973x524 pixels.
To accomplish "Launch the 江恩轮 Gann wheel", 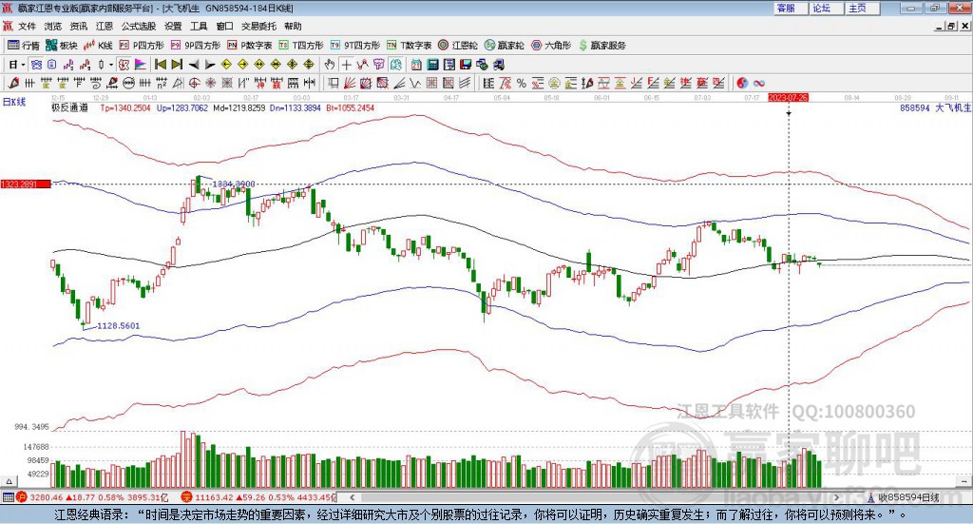I will point(458,46).
